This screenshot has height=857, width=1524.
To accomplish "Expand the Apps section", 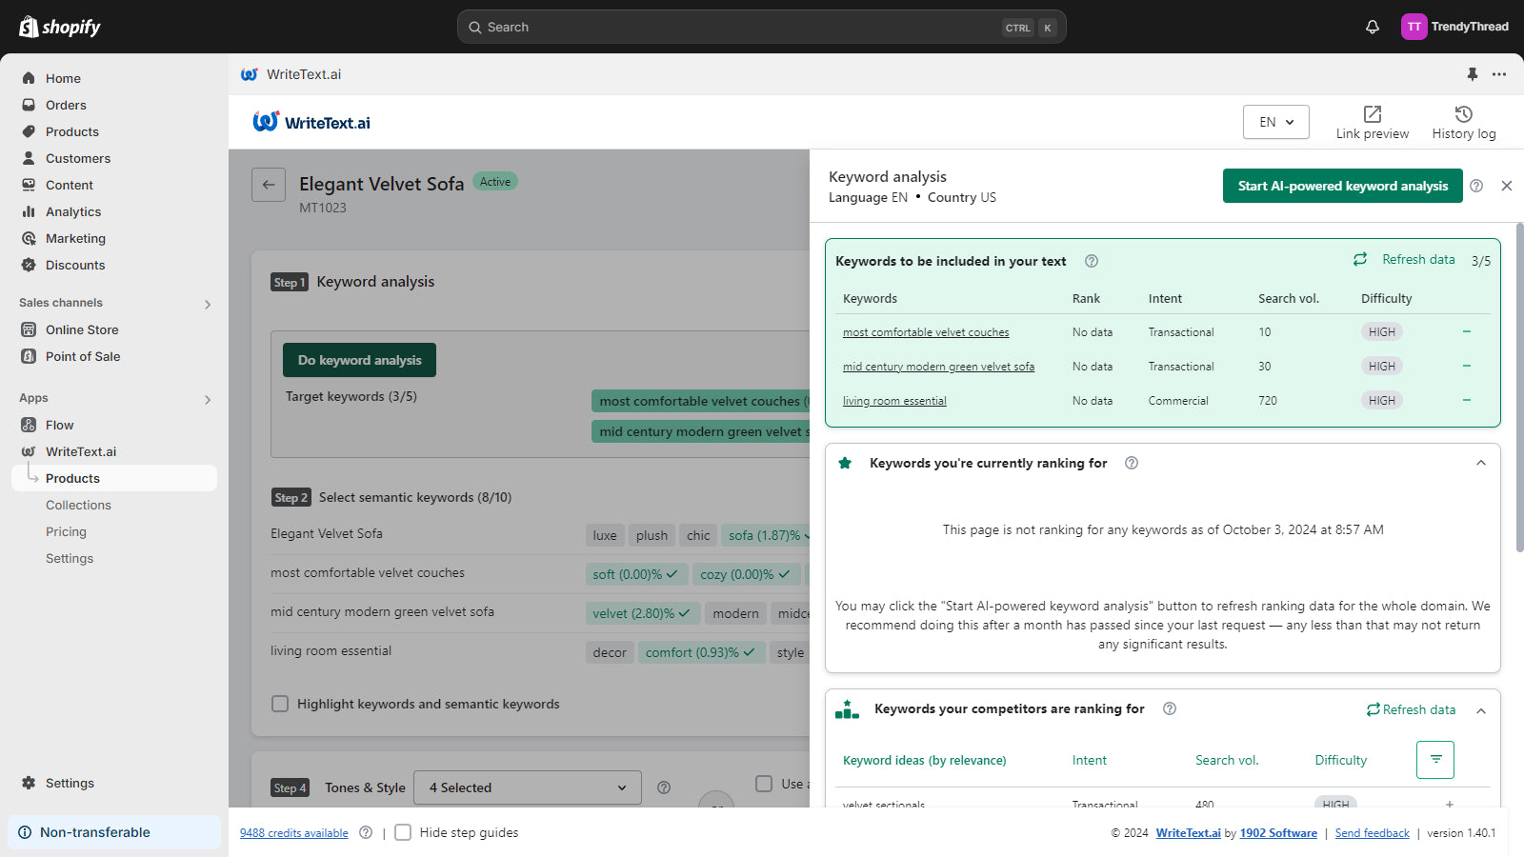I will pos(208,400).
